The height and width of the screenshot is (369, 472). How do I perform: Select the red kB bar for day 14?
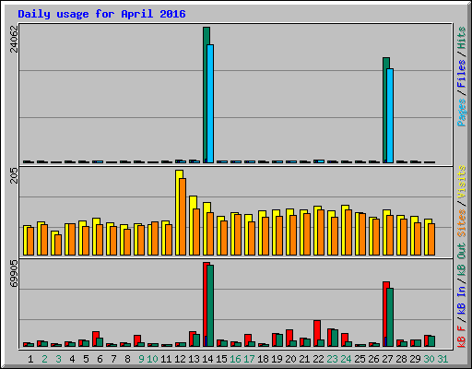coord(206,304)
